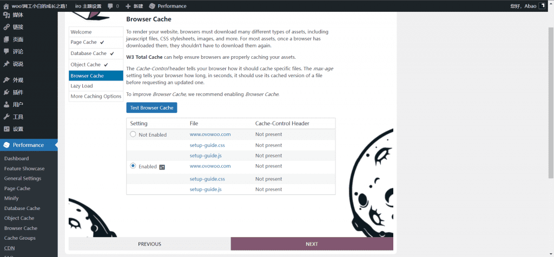Open the 工具 wrench icon in sidebar
Viewport: 554px width, 257px height.
(x=6, y=117)
